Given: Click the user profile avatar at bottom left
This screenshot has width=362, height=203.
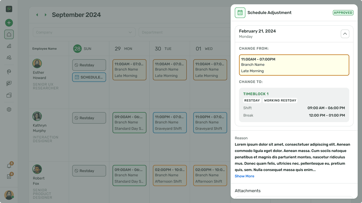Looking at the screenshot, I should point(9,195).
